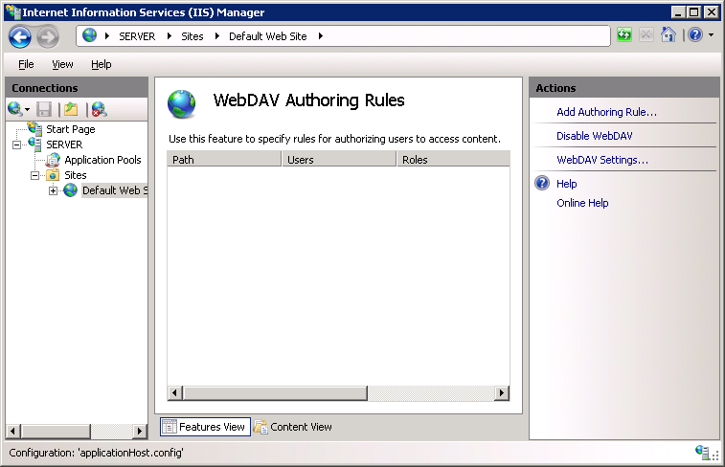Click IIS Manager title bar icon
Viewport: 725px width, 467px height.
pyautogui.click(x=13, y=11)
